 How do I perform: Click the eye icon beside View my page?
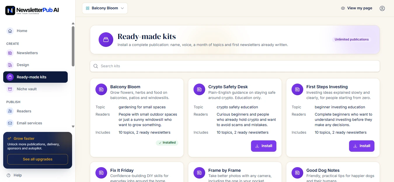pyautogui.click(x=343, y=8)
